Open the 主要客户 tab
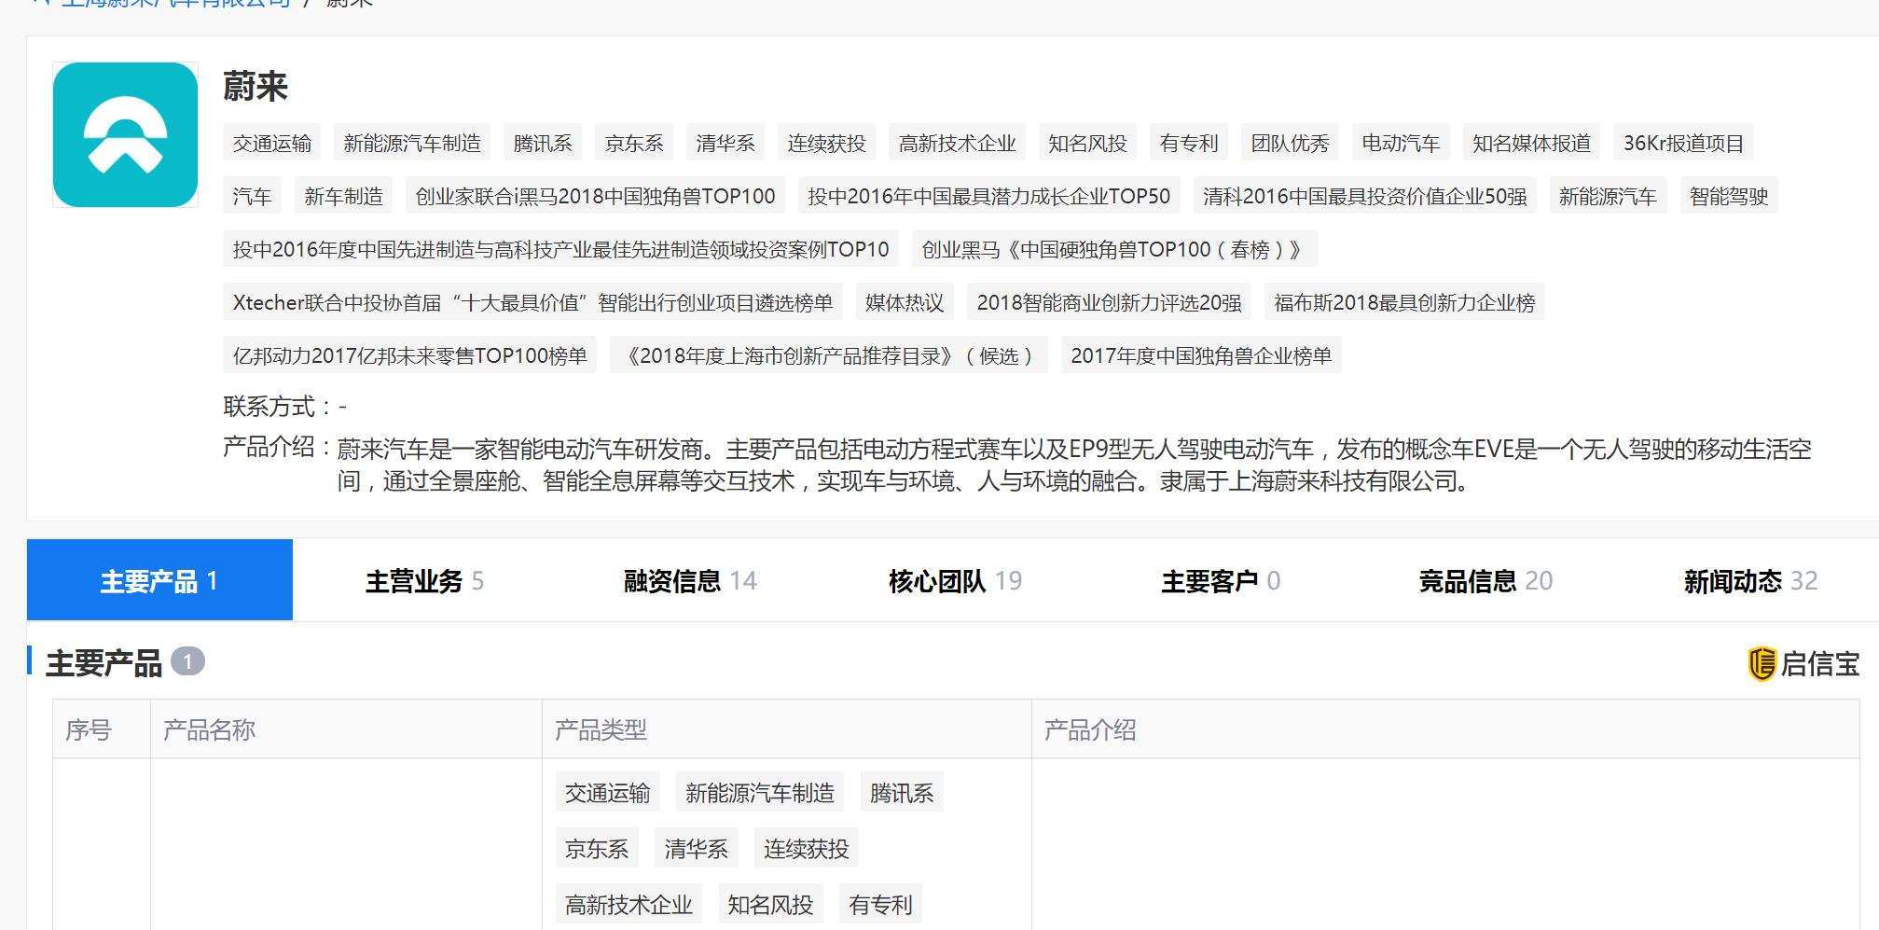This screenshot has height=930, width=1879. point(1221,580)
